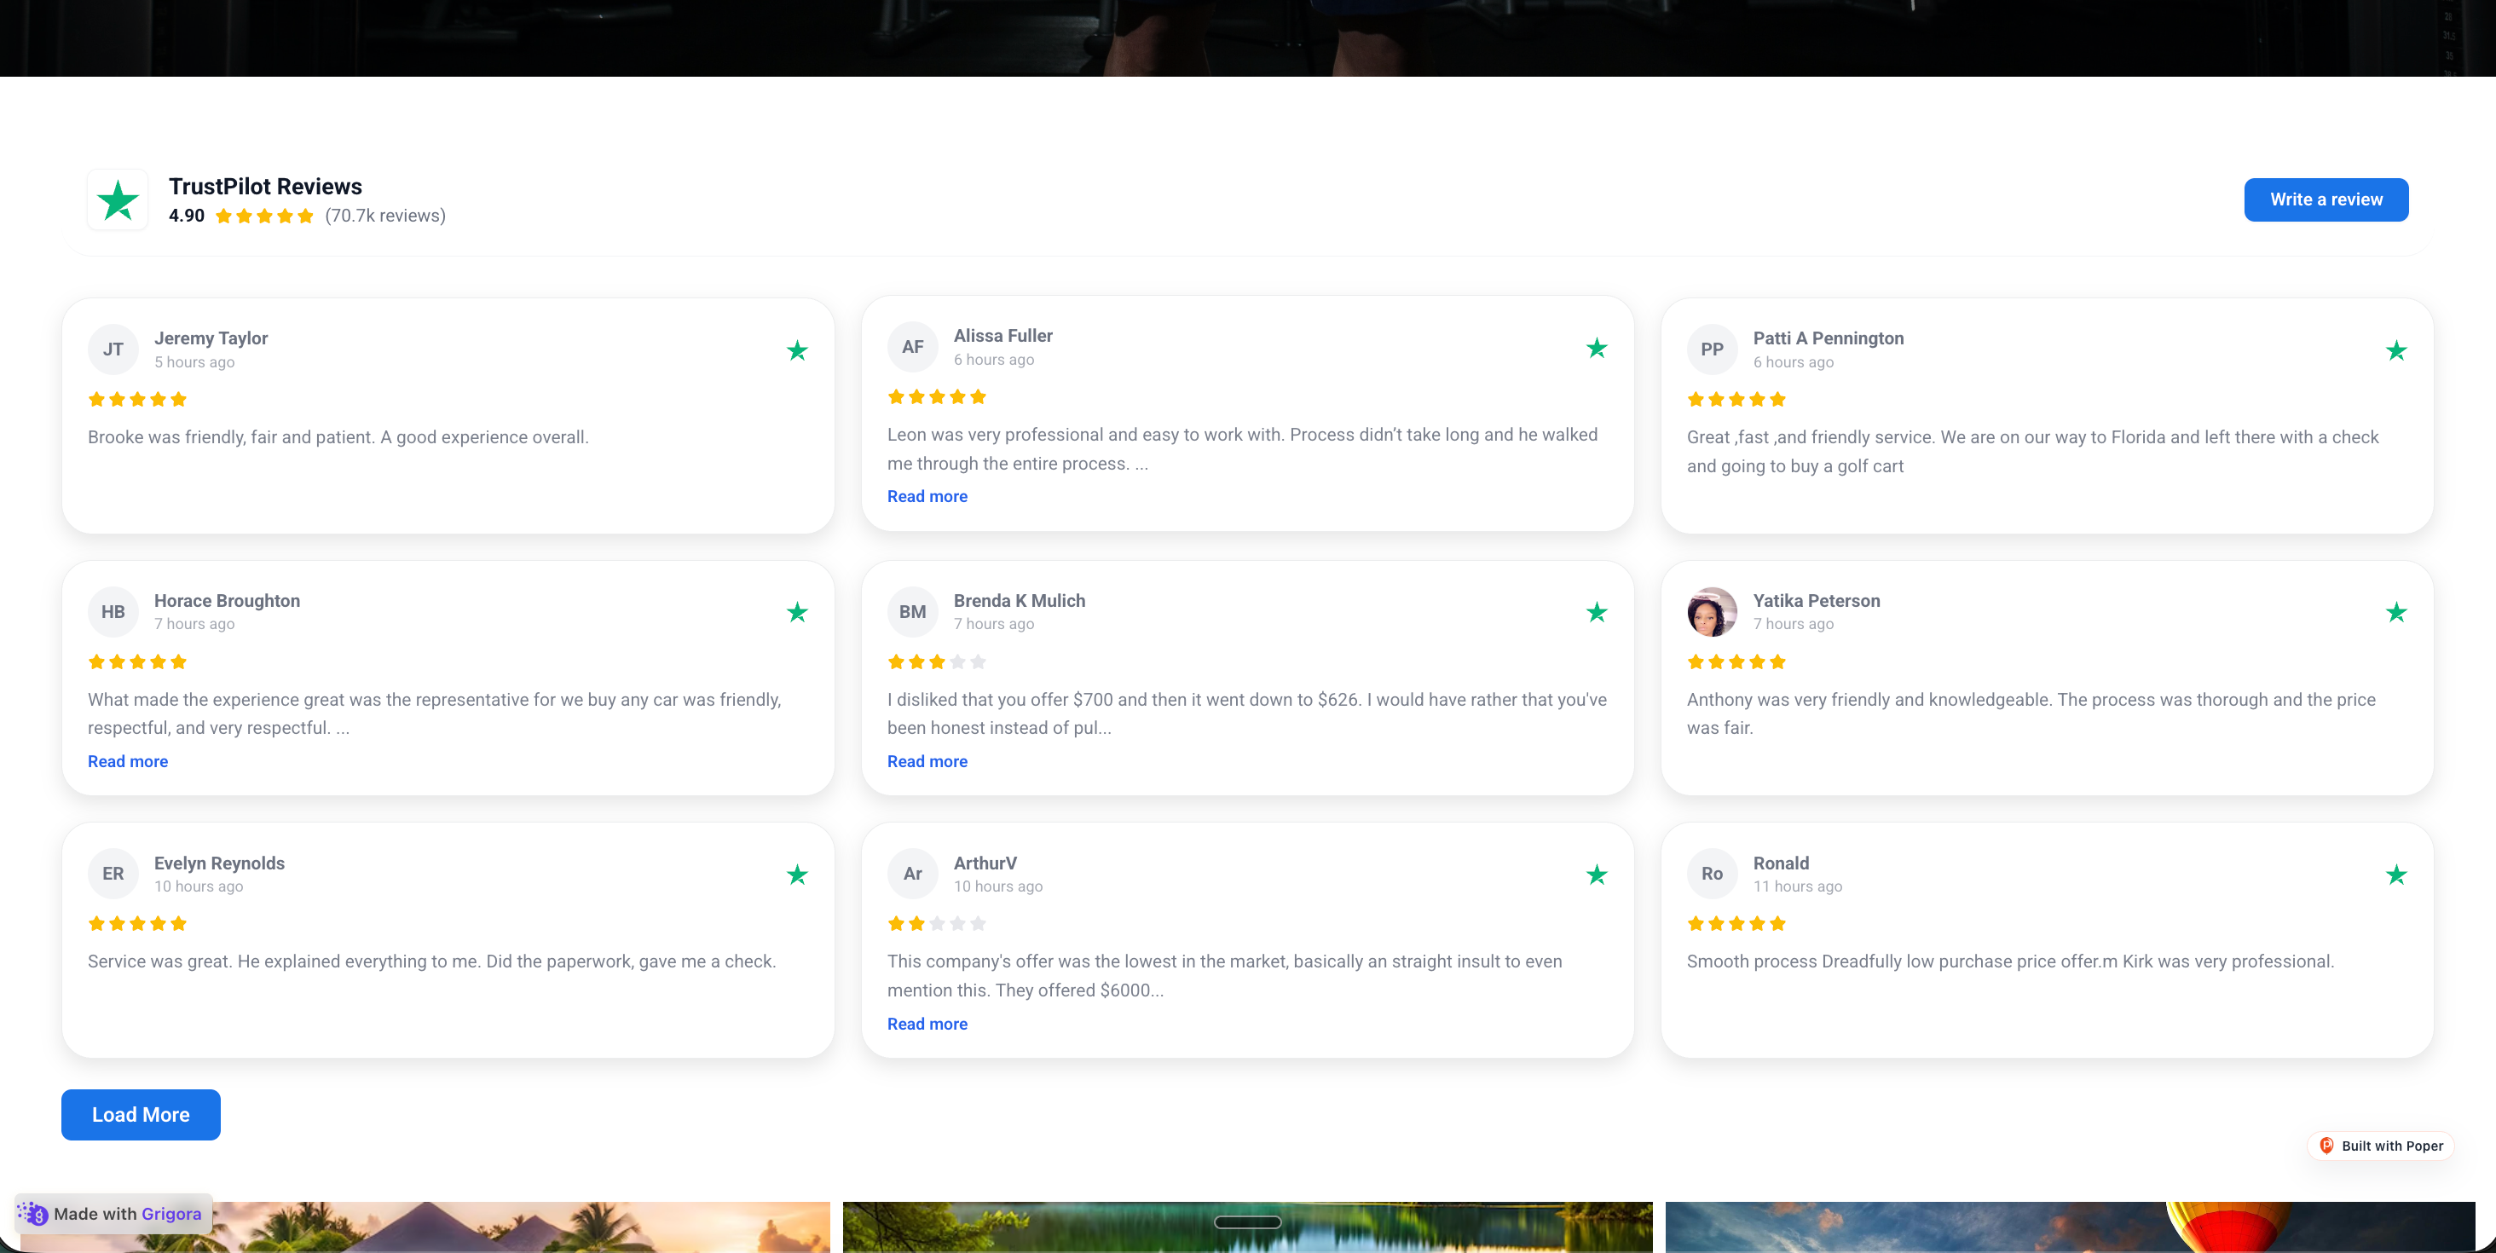
Task: Click Trustpilot star on Evelyn Reynolds card
Action: click(797, 875)
